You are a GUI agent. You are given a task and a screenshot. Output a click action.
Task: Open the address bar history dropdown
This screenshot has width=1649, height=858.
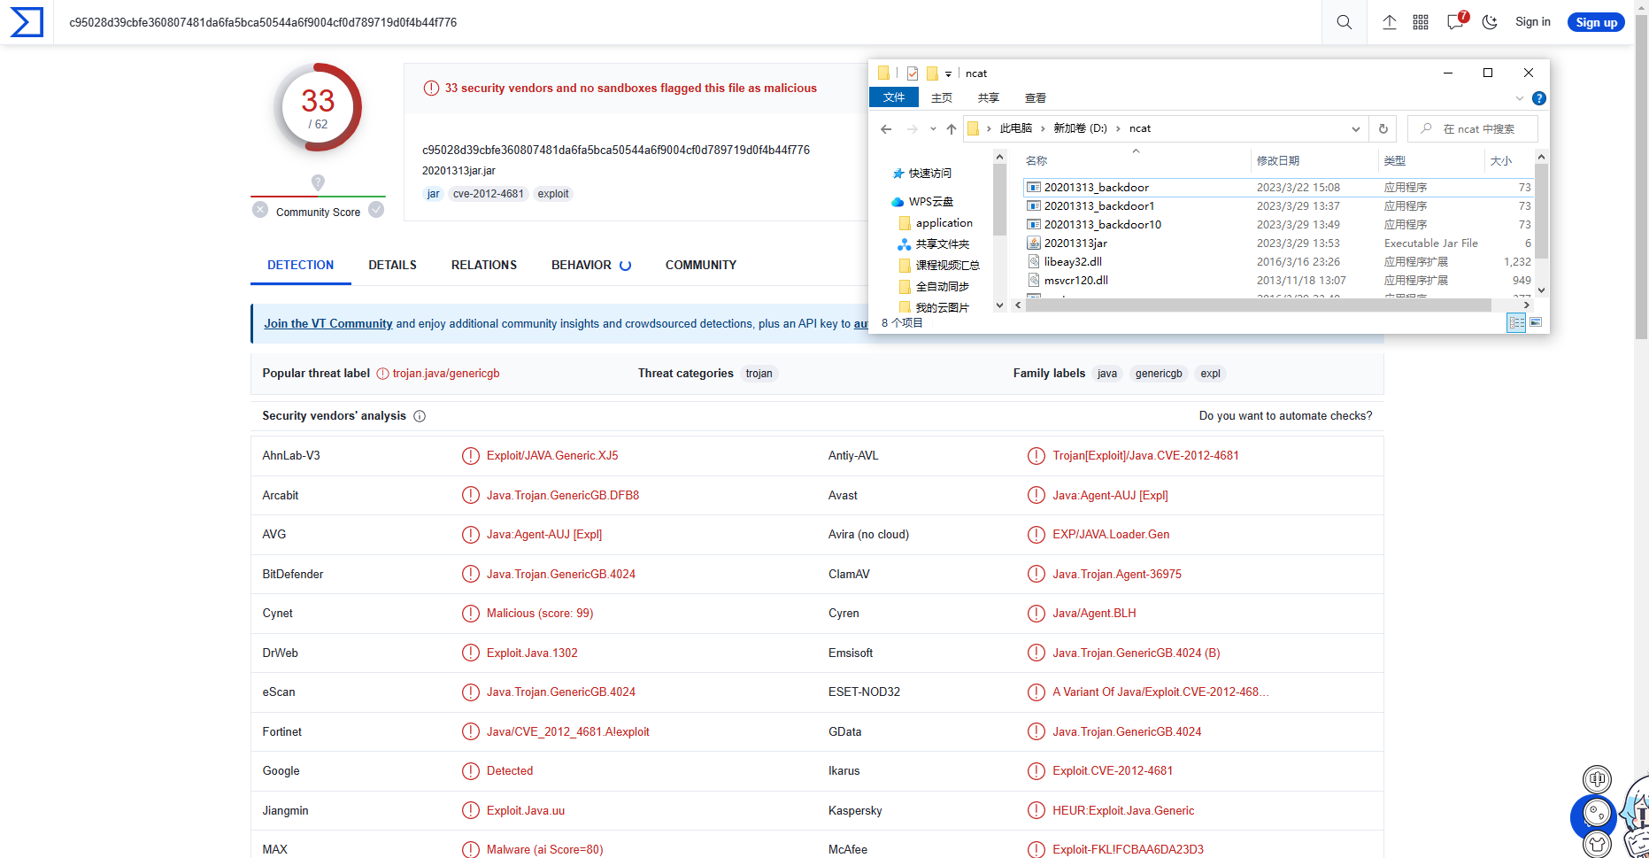click(1355, 129)
